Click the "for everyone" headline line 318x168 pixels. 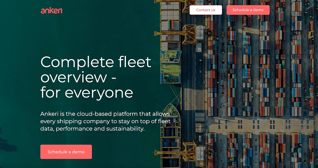(86, 93)
